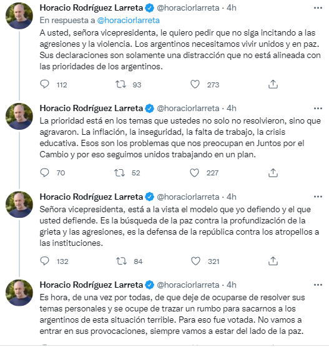Share the tweet about la inflación
Image resolution: width=329 pixels, height=347 pixels.
(x=273, y=173)
